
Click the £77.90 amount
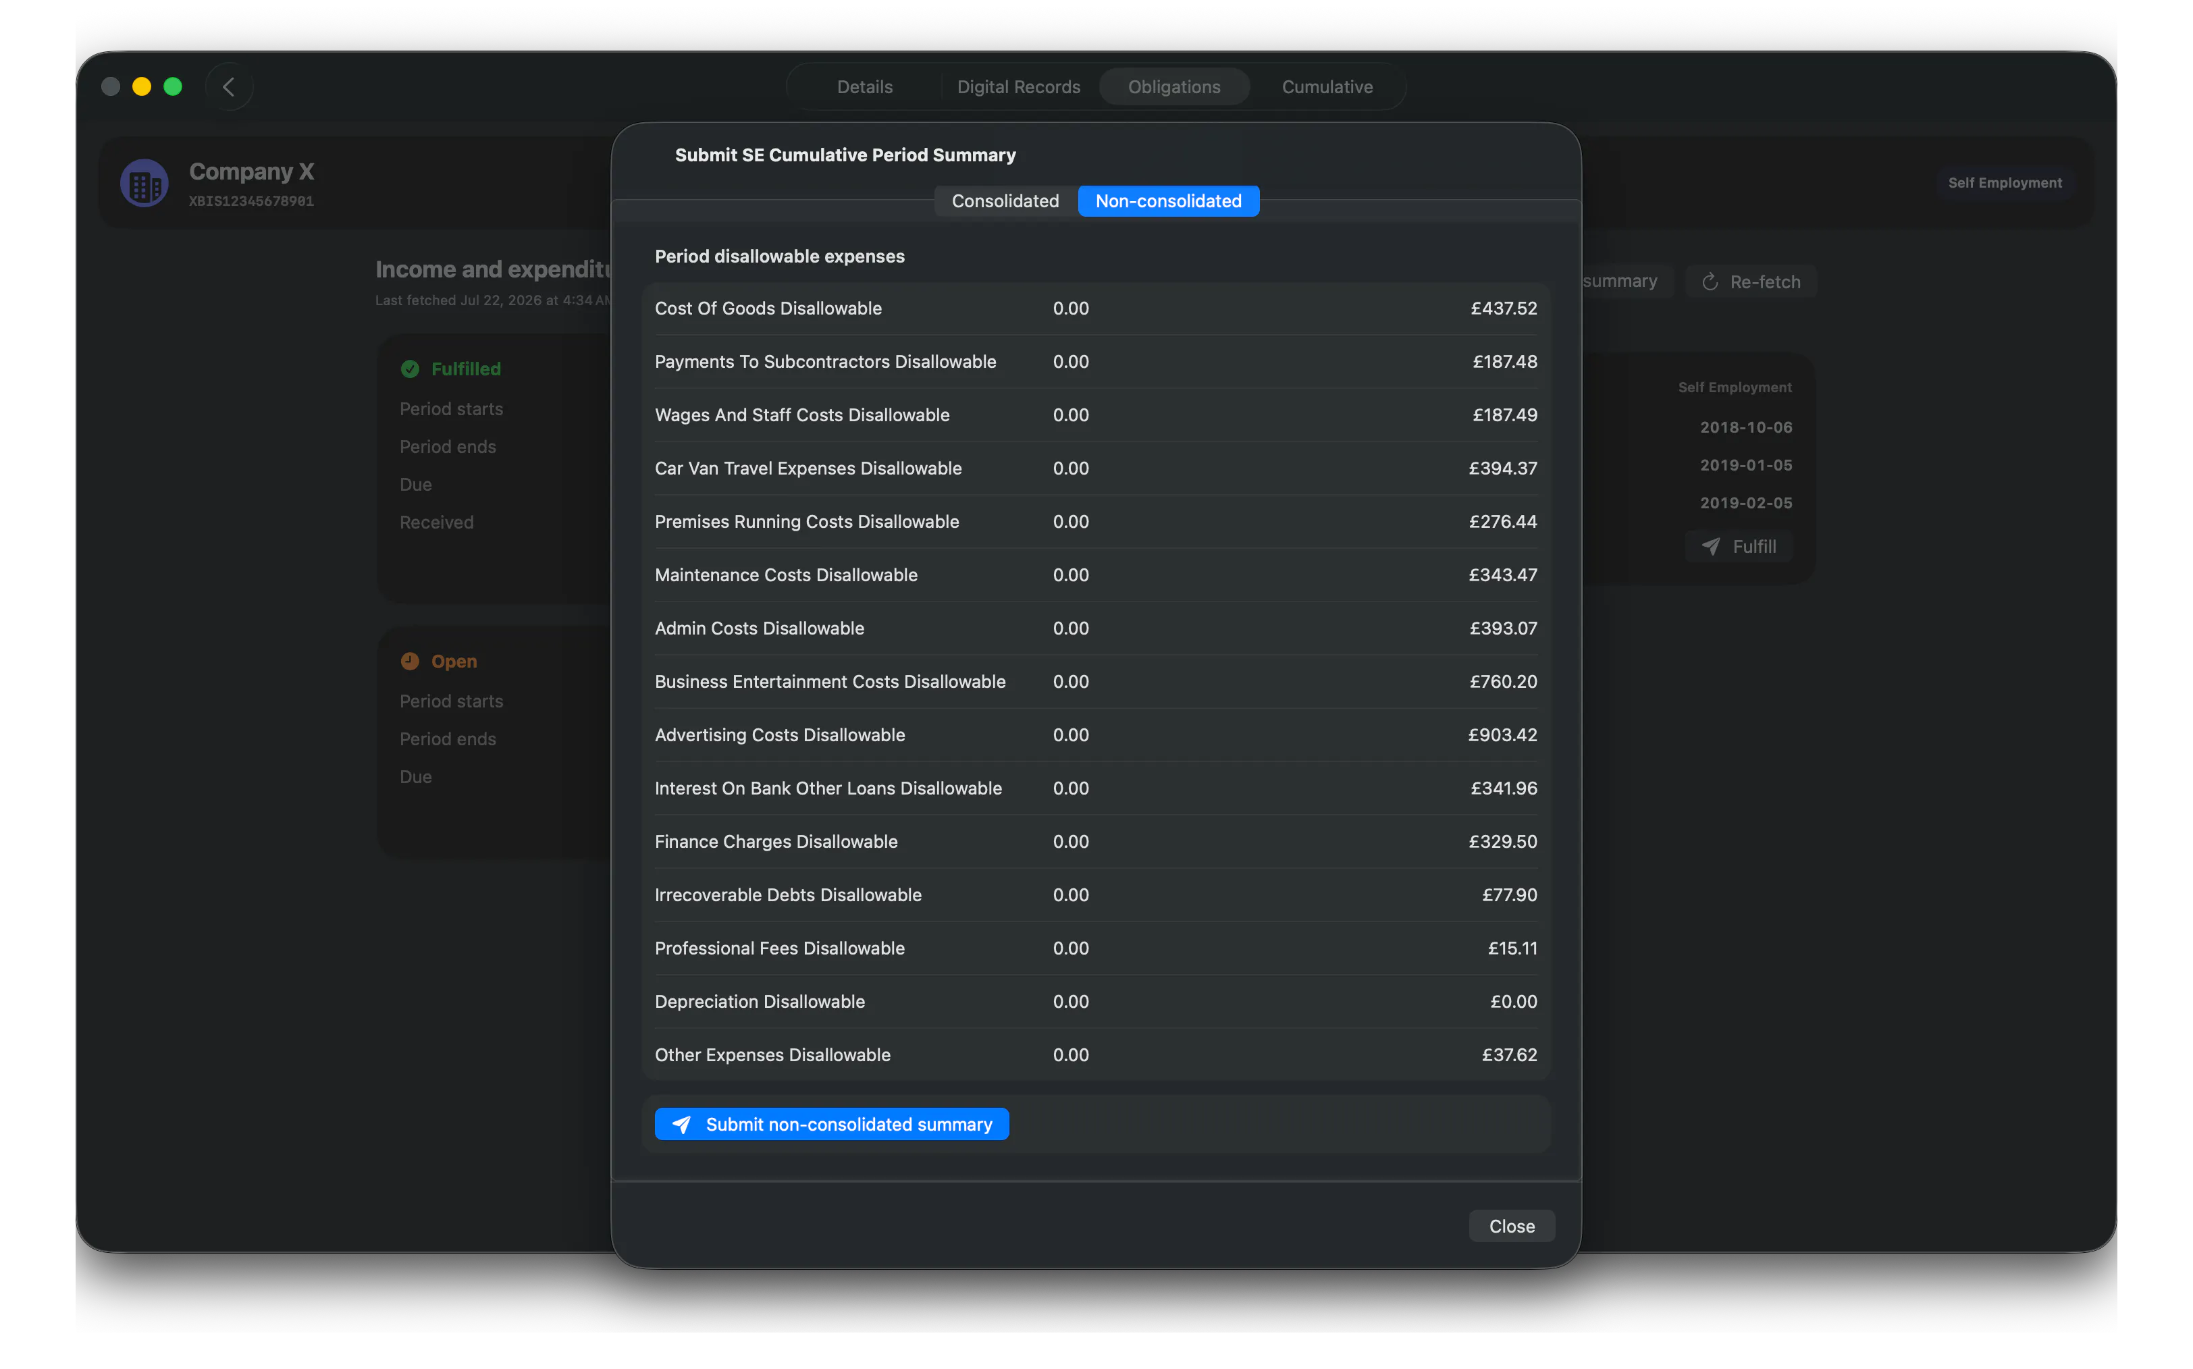point(1508,896)
